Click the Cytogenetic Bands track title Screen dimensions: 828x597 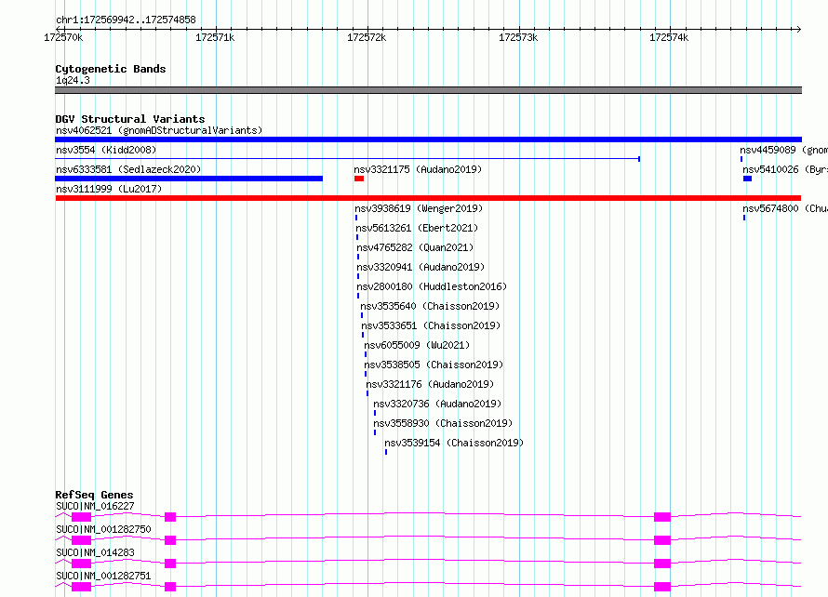click(111, 69)
